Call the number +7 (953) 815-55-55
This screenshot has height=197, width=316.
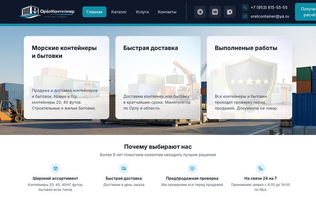pos(269,7)
